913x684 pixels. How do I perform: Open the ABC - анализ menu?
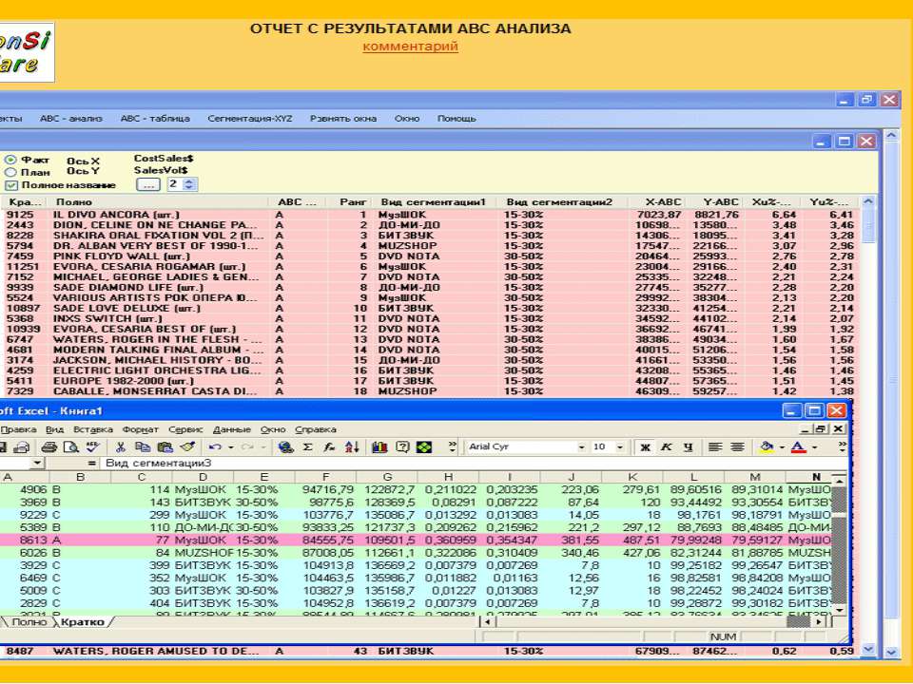click(x=71, y=118)
